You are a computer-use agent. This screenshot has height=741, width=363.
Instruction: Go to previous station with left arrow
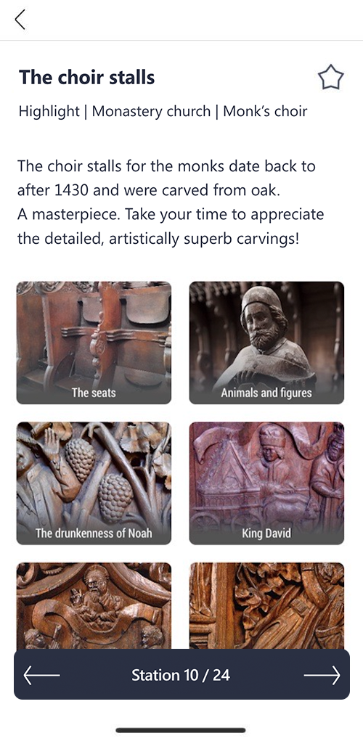(41, 675)
